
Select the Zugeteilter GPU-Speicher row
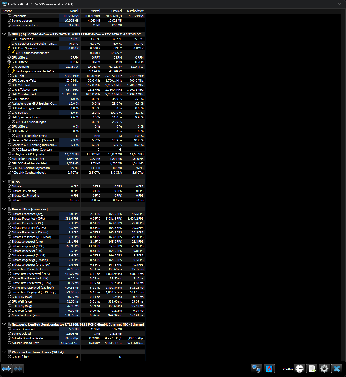(x=73, y=159)
